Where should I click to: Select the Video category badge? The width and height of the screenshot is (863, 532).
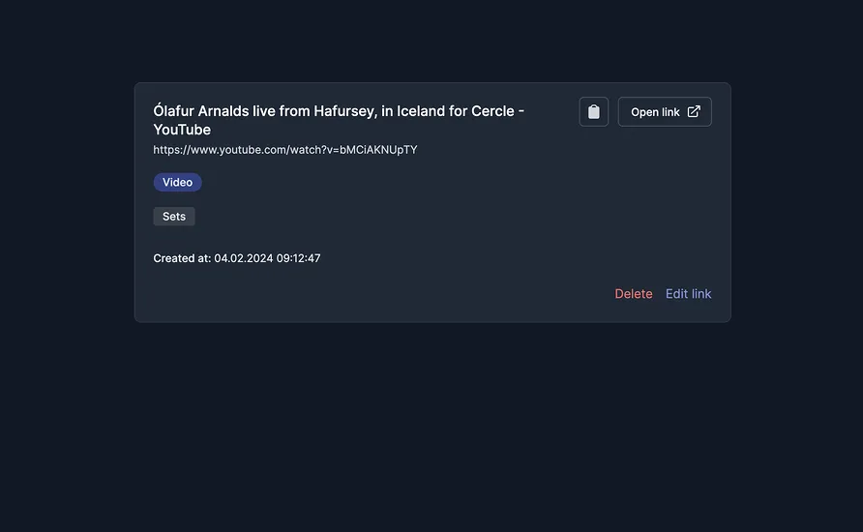(x=177, y=182)
